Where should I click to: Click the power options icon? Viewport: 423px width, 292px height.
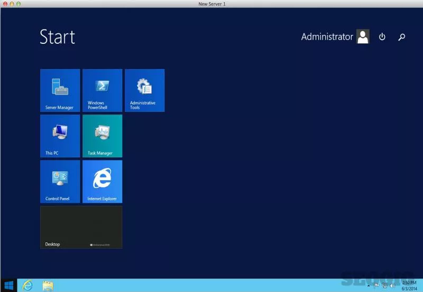pos(382,36)
